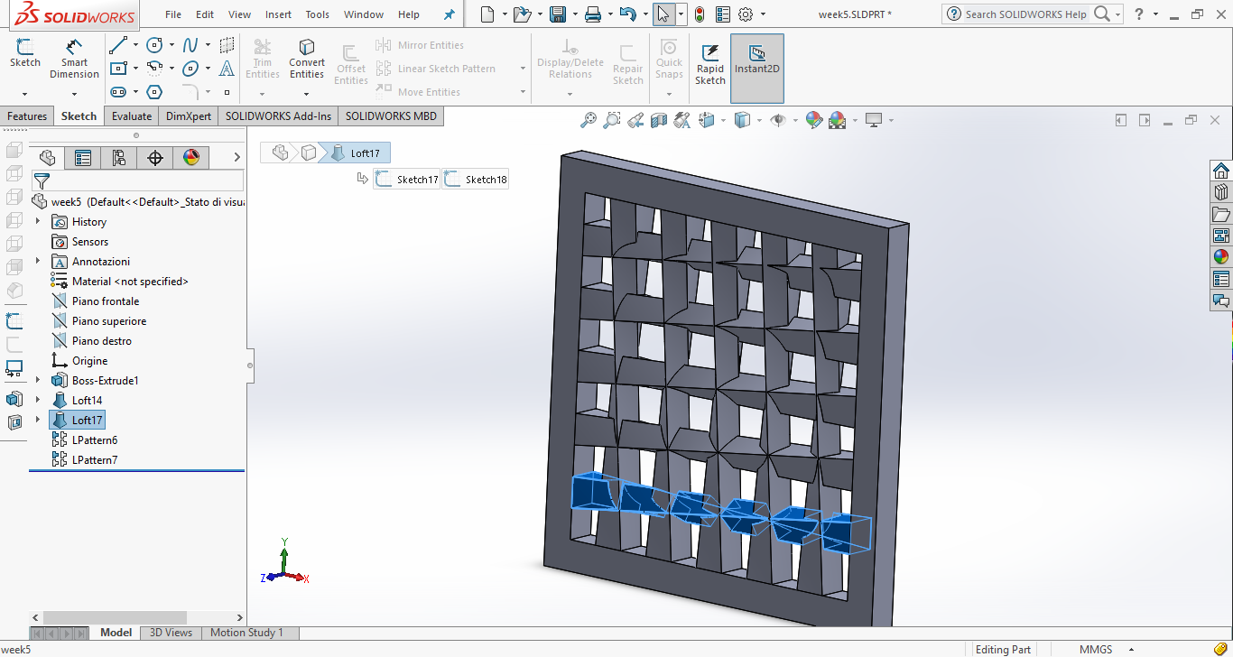Open SOLIDWORKS Resources in task pane

click(1221, 171)
